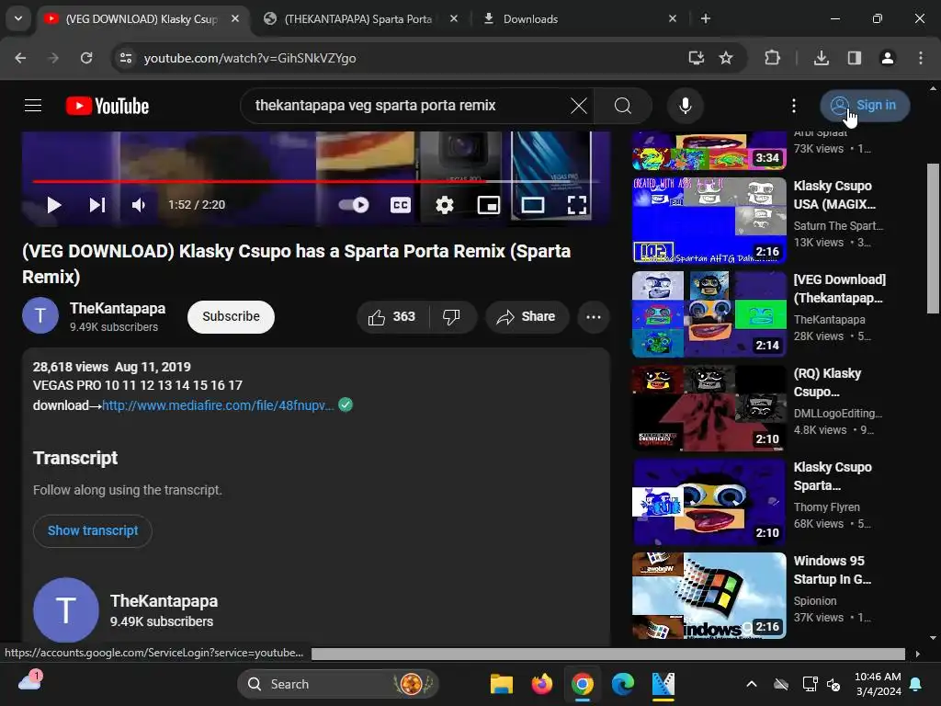941x706 pixels.
Task: Open large TheKantapapa avatar in description
Action: pyautogui.click(x=66, y=610)
